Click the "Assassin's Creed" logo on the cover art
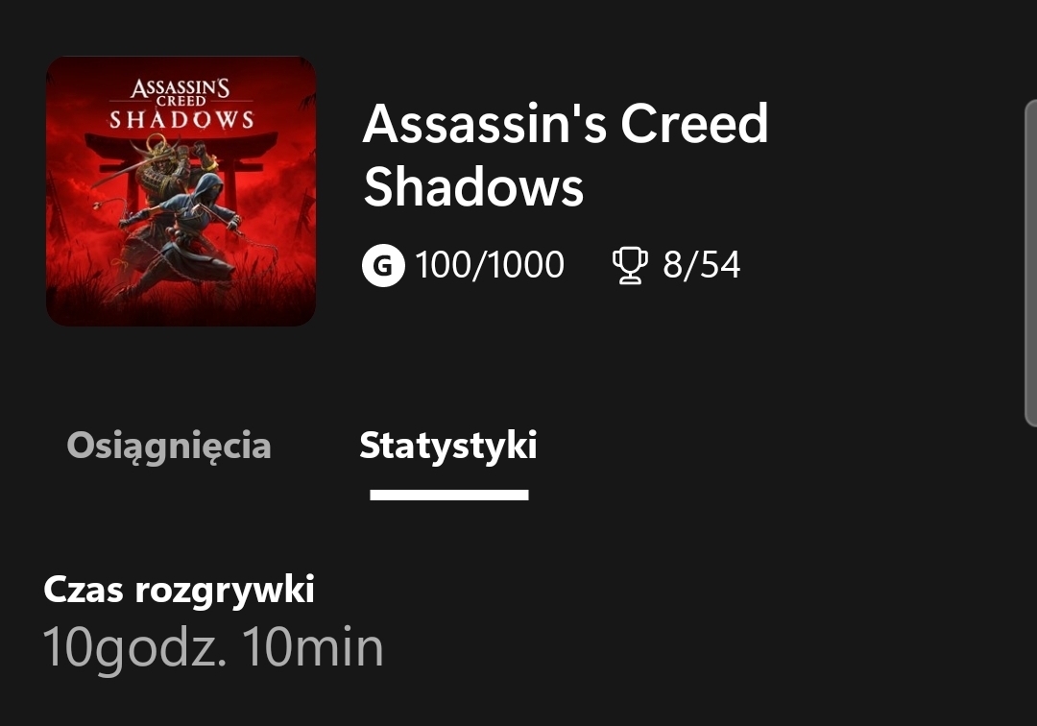This screenshot has width=1037, height=726. 181,91
